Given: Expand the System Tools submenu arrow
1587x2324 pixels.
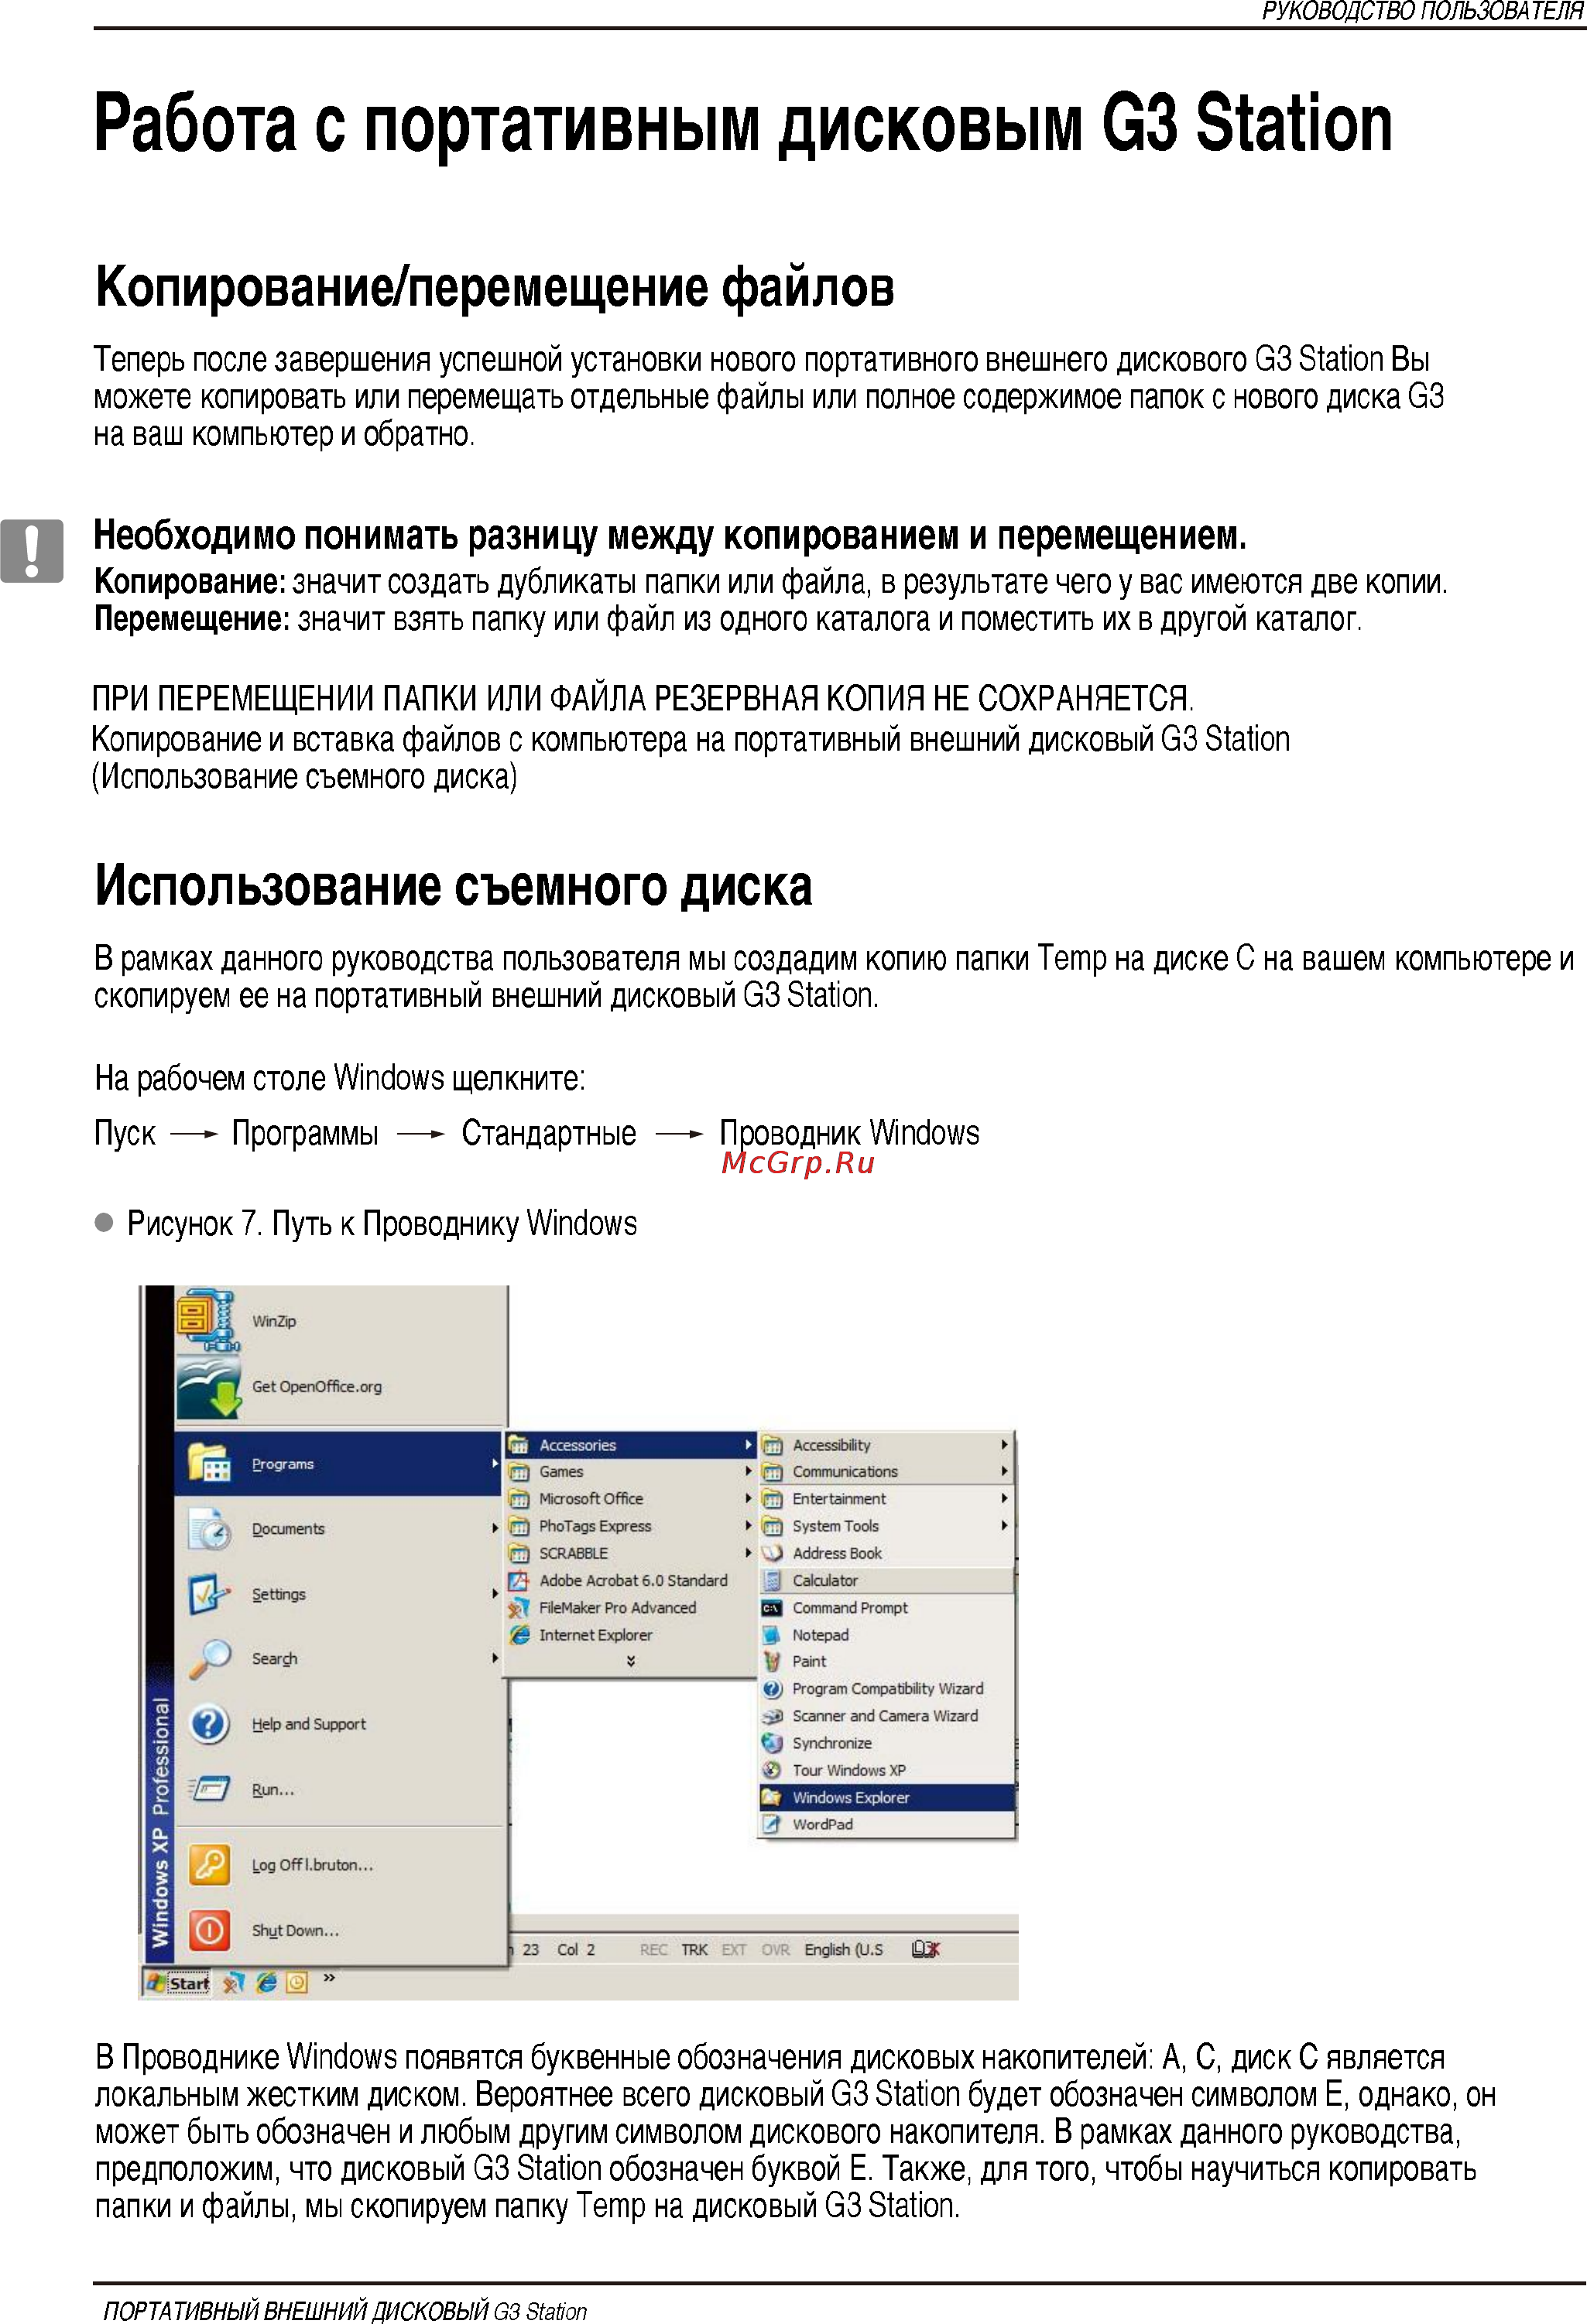Looking at the screenshot, I should [x=1003, y=1526].
